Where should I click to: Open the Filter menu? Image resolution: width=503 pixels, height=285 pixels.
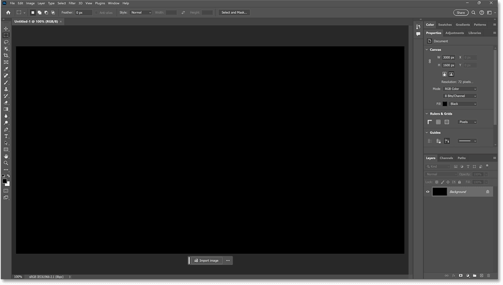[72, 3]
